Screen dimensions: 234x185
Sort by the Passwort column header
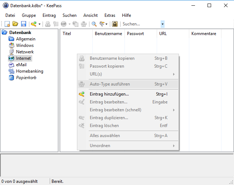[x=141, y=34]
